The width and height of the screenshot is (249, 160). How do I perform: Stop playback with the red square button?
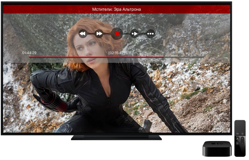(x=117, y=33)
